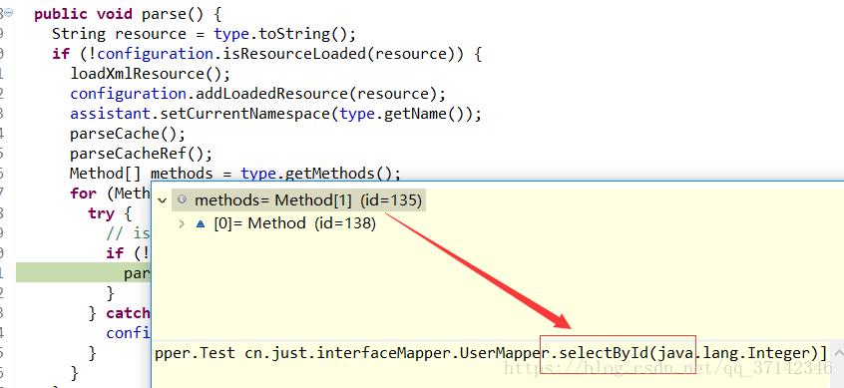The image size is (844, 388).
Task: Click the loadXmlResource(); line
Action: [151, 74]
